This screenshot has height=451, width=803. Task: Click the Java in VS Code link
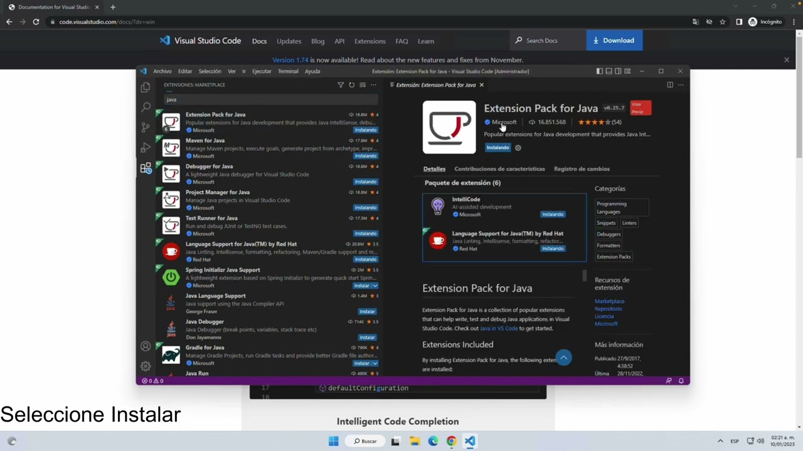coord(499,328)
